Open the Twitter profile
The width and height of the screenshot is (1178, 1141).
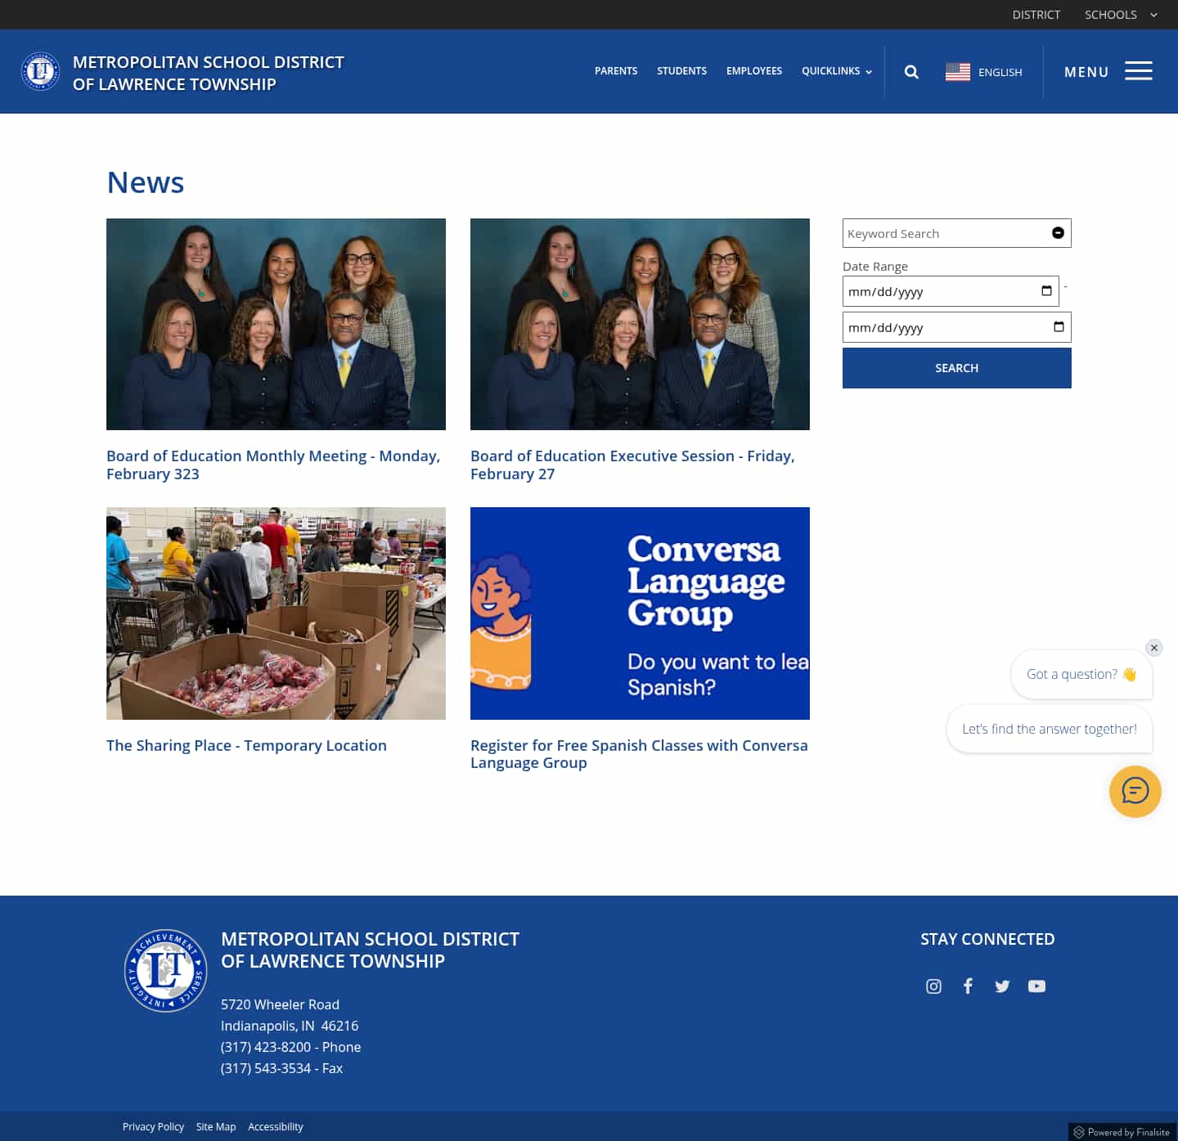(1002, 986)
